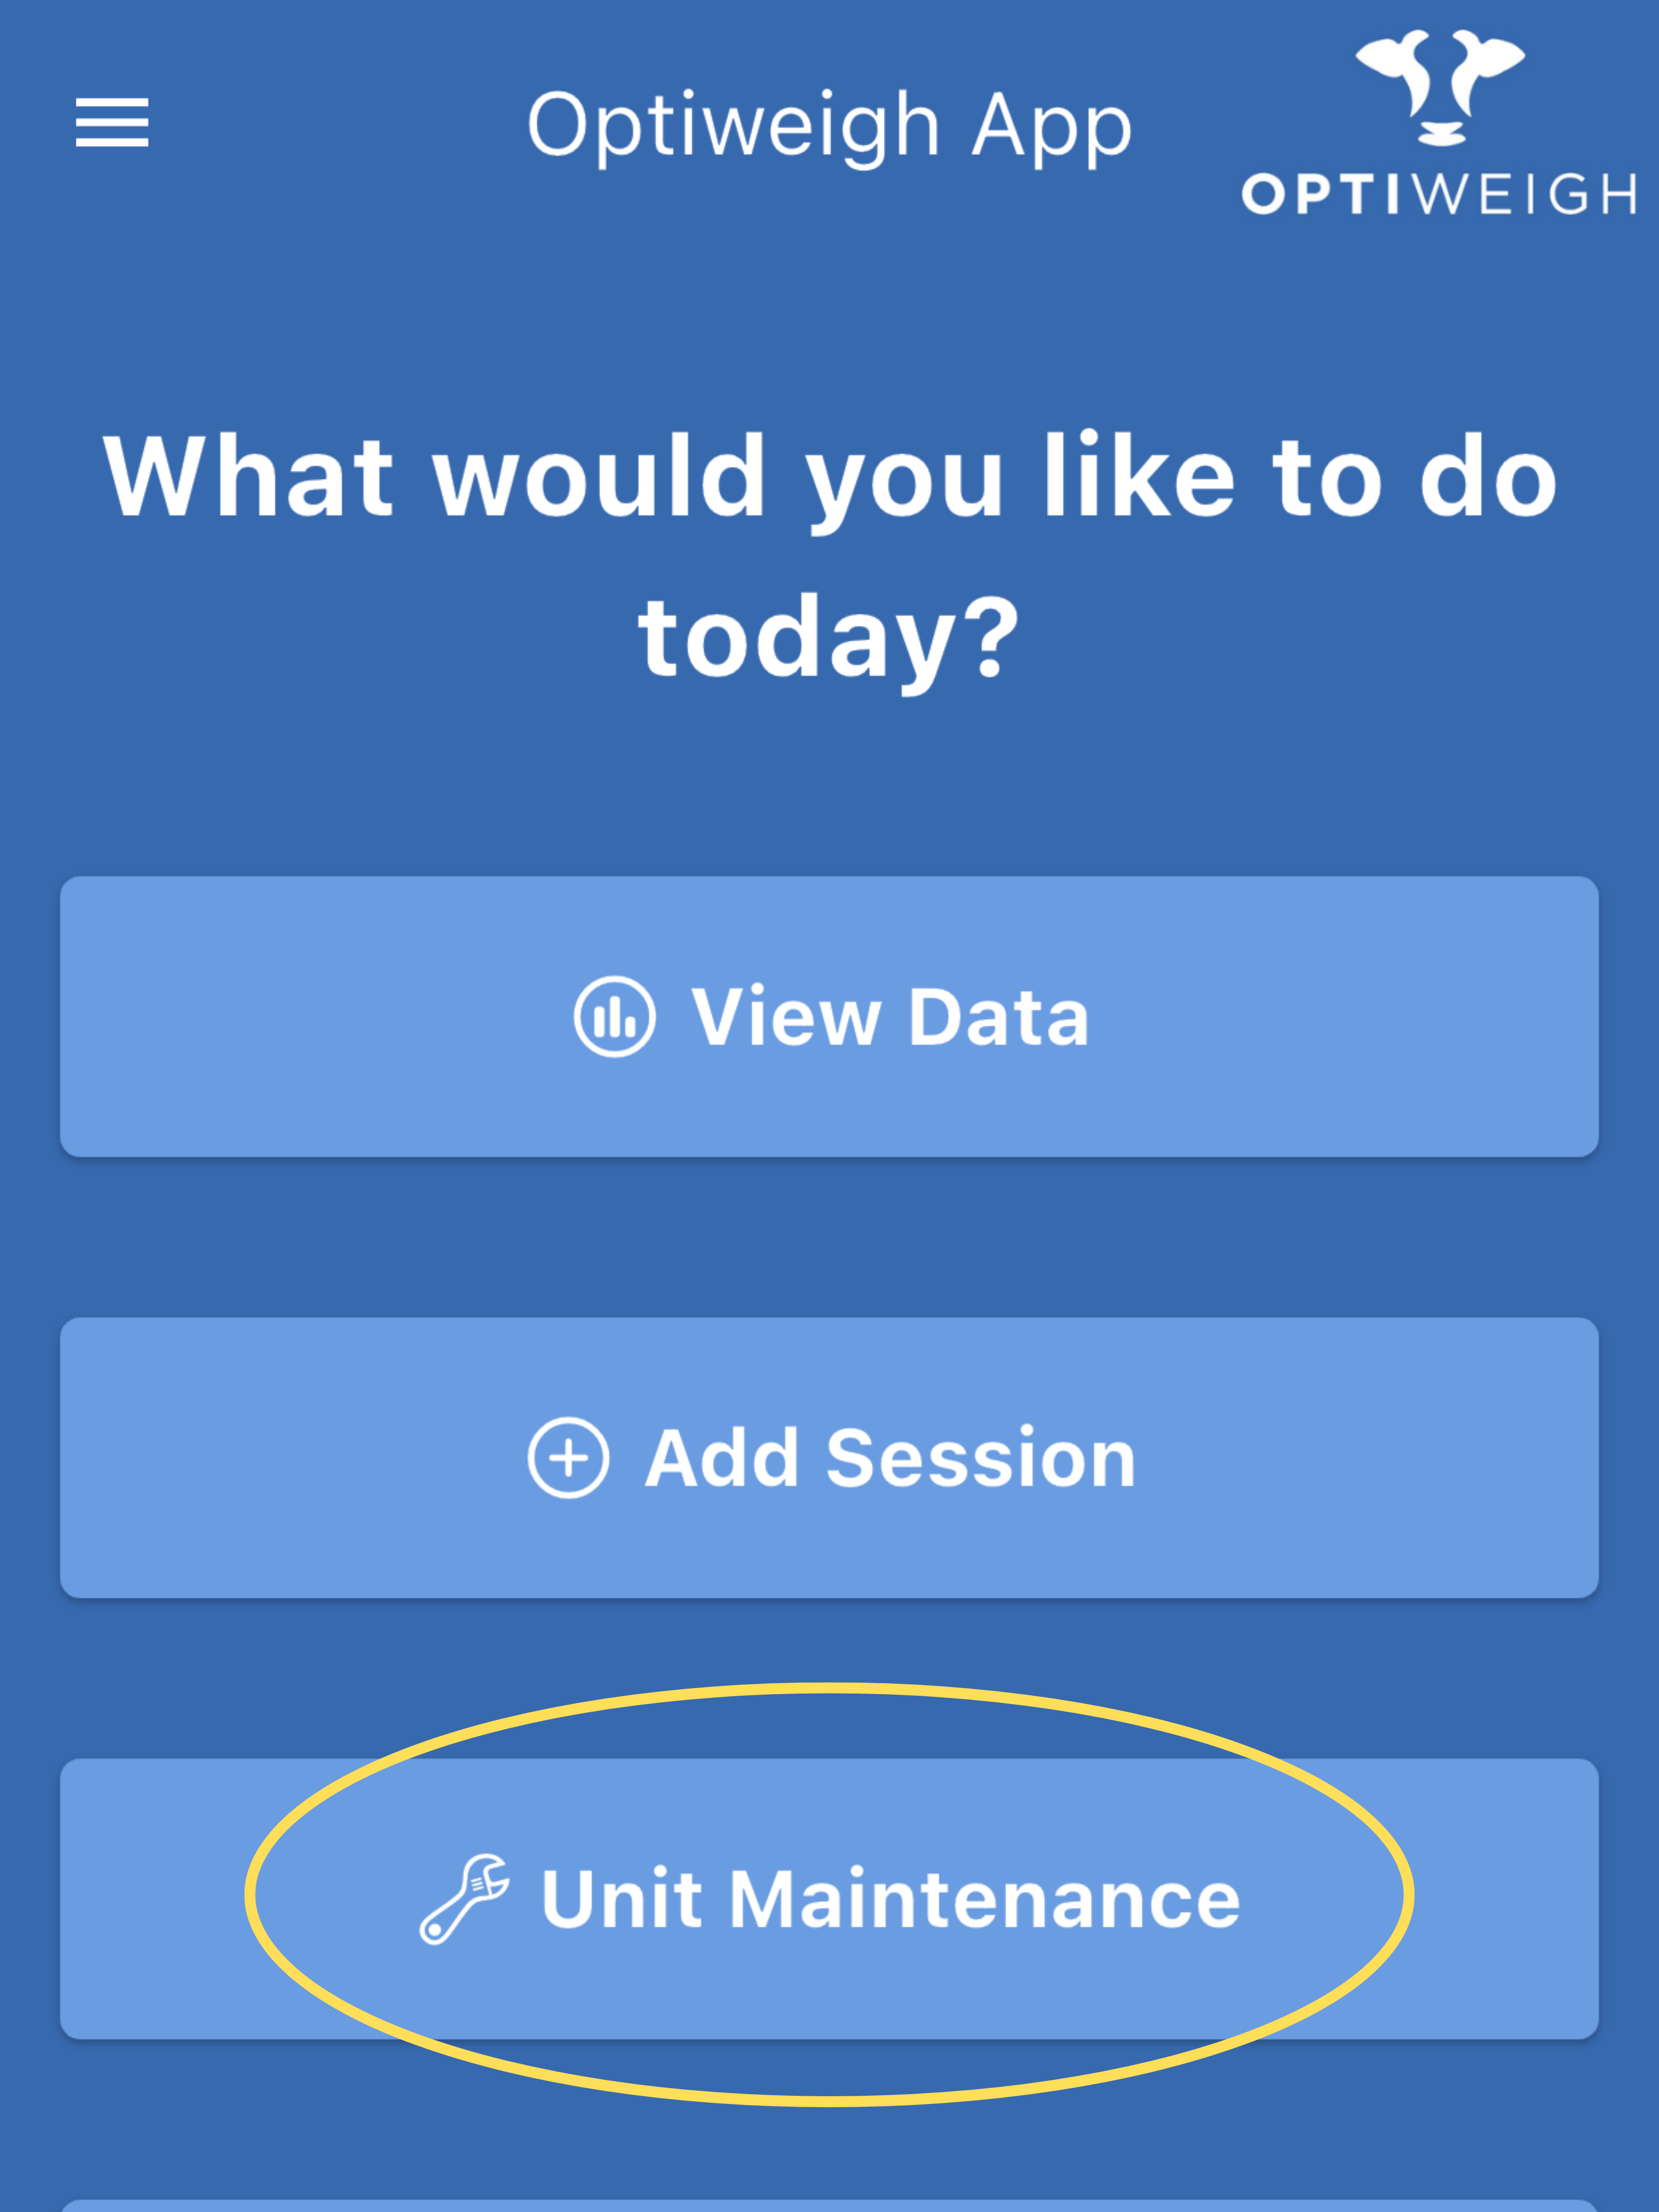Open the hamburger navigation menu
This screenshot has width=1659, height=2212.
[x=112, y=122]
